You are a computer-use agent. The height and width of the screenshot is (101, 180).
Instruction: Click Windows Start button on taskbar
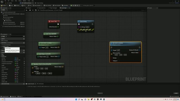click(x=76, y=99)
